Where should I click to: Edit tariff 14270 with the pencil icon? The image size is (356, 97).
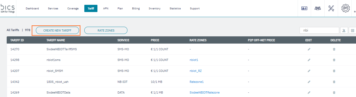(309, 49)
